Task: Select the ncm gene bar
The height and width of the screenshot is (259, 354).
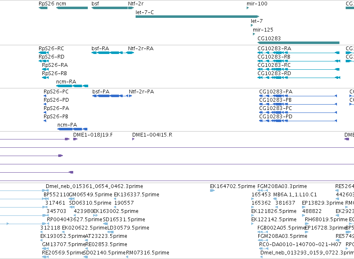Action: [72, 8]
